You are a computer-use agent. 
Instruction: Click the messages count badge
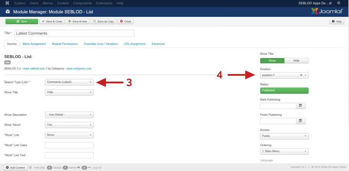click(84, 168)
